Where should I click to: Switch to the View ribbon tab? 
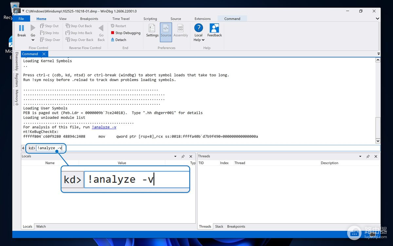[x=63, y=19]
